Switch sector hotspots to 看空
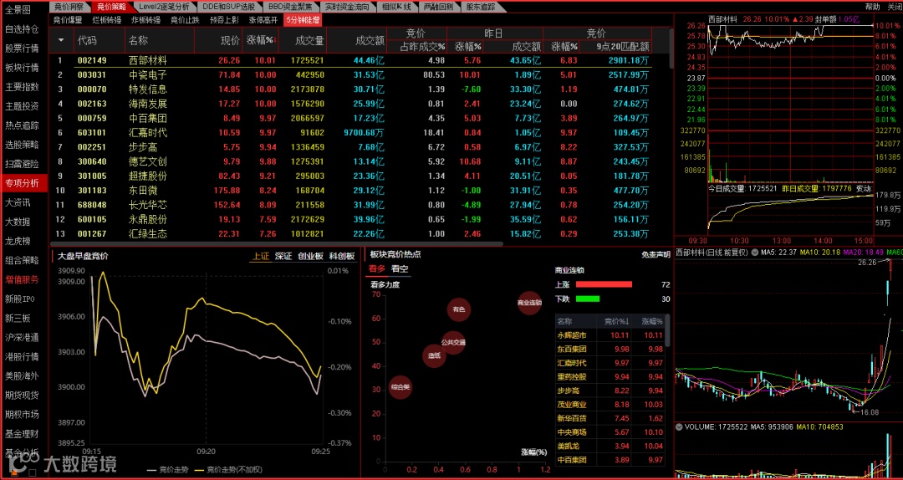 click(399, 269)
